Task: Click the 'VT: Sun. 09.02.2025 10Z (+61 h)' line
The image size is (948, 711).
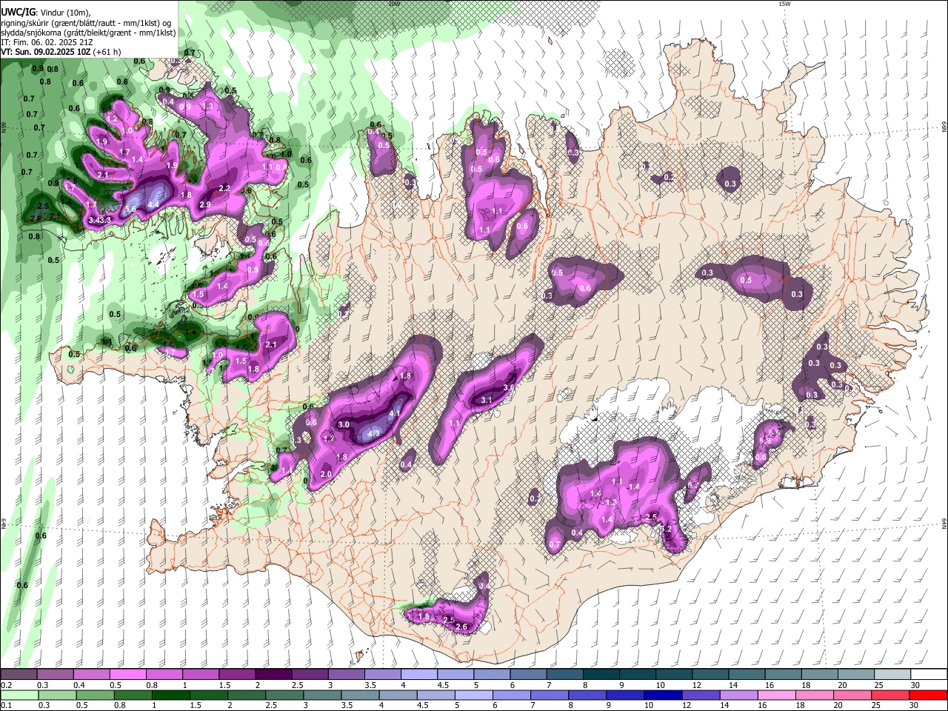Action: tap(61, 52)
